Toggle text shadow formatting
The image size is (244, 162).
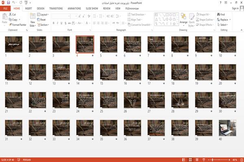click(x=65, y=23)
